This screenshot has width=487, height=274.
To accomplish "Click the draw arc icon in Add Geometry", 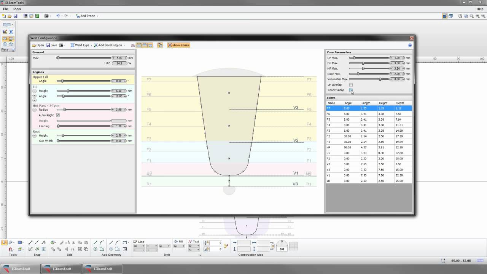I will (102, 242).
